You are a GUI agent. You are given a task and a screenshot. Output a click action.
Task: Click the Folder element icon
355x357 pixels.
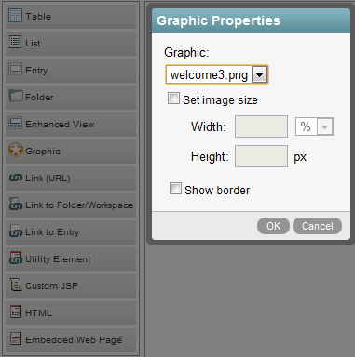(x=16, y=96)
